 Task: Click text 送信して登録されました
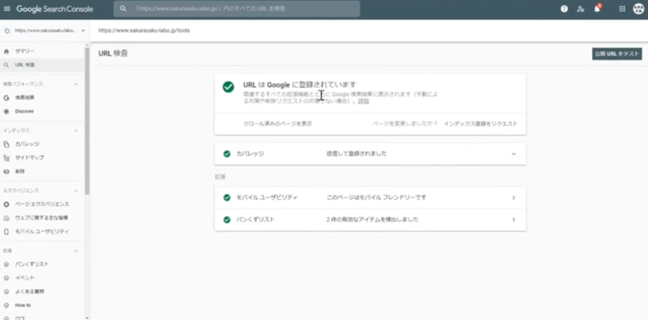coord(356,154)
